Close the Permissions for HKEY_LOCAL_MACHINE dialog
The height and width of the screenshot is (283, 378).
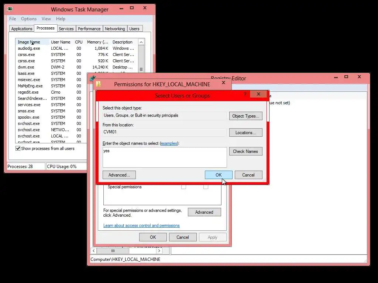tap(223, 83)
